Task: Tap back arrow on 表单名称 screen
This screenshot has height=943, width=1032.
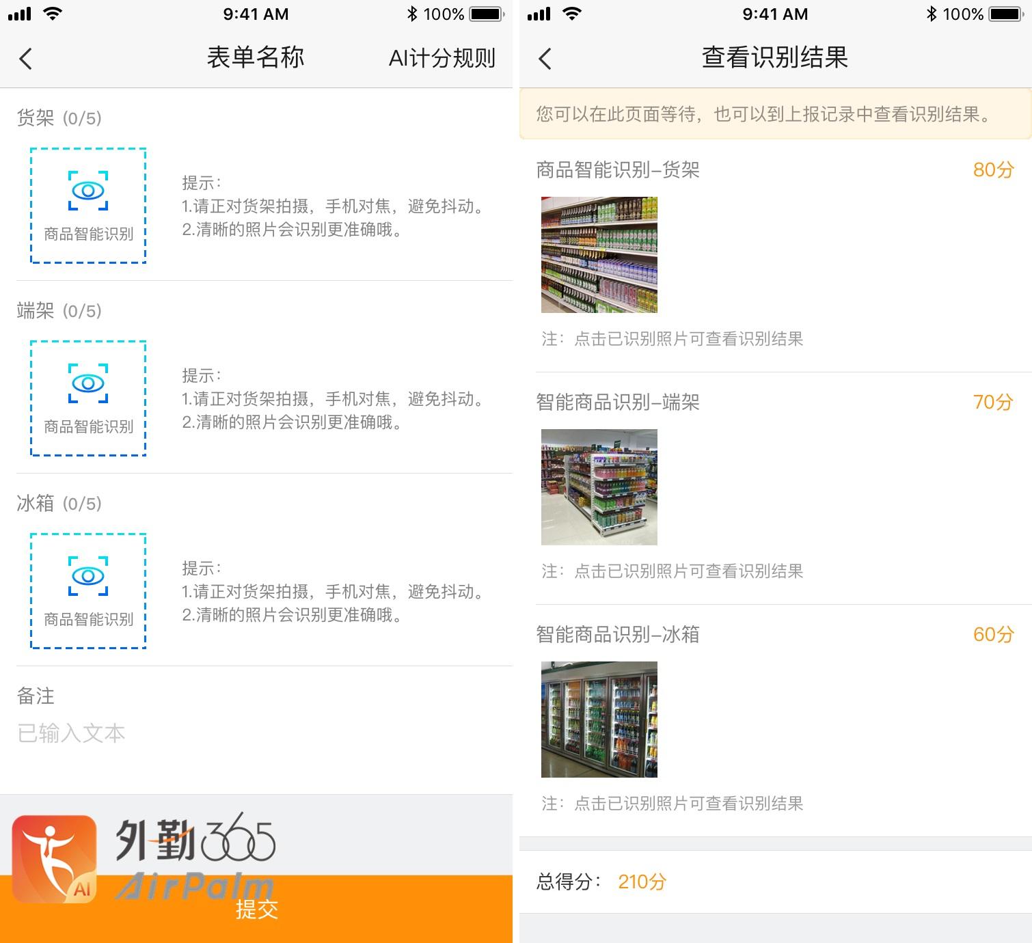Action: (26, 59)
